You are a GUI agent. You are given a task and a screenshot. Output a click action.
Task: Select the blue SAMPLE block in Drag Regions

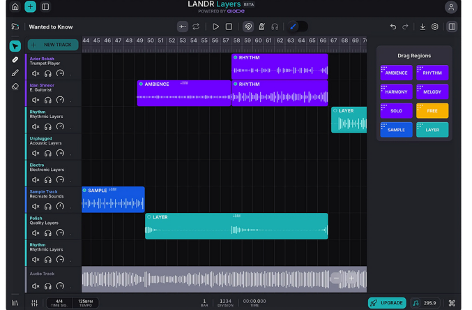tap(396, 130)
